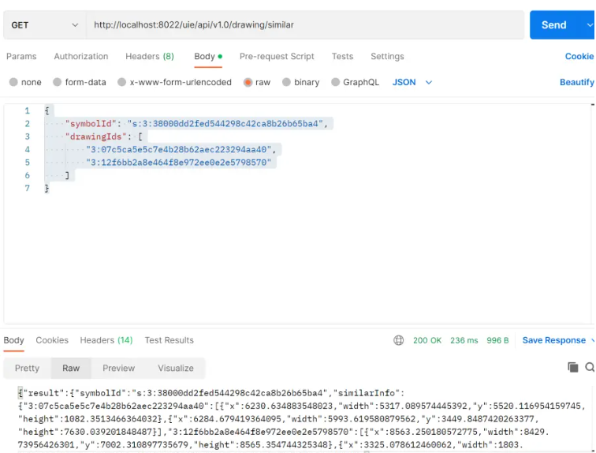Click line number 1 in editor gutter
The image size is (596, 453).
tap(27, 110)
